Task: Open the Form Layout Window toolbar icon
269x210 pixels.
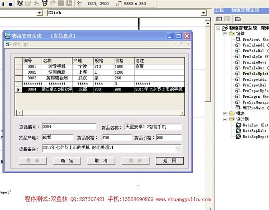Action: (37, 4)
